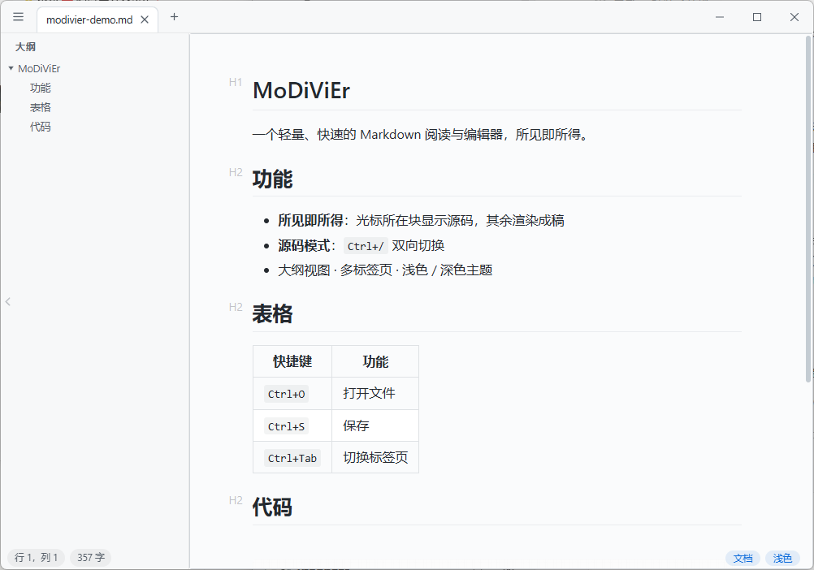Click the 357 字 word count
The height and width of the screenshot is (570, 814).
91,558
